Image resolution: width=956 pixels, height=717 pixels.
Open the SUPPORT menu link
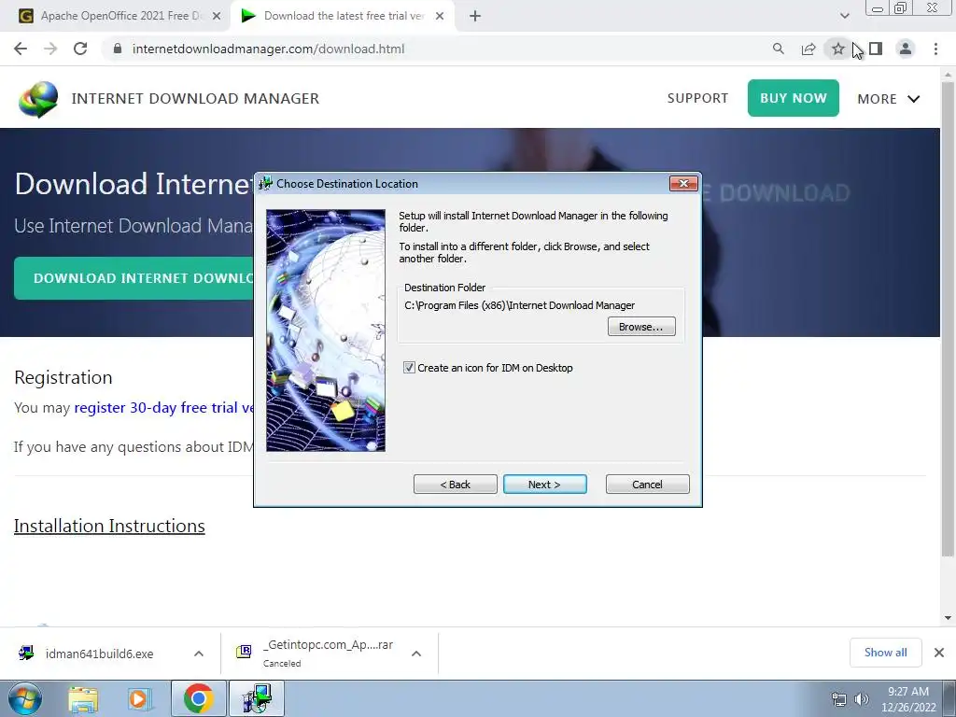pyautogui.click(x=697, y=98)
